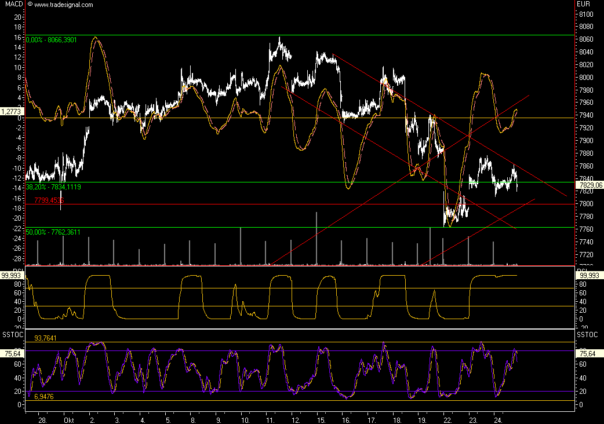Select the 6,9476 stochastic lower level label
Viewport: 604px width, 424px height.
[44, 396]
